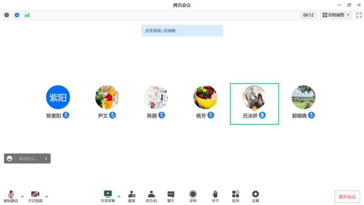
Task: Turn on camera via 开启视频
Action: point(35,196)
